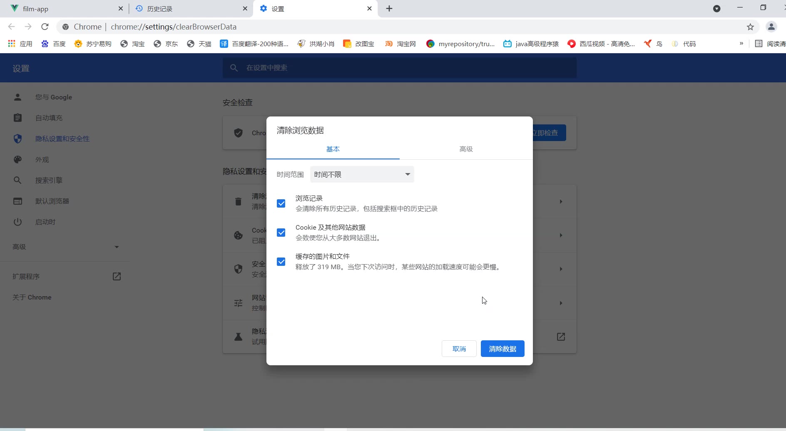
Task: Expand the first settings row arrow
Action: coord(561,201)
